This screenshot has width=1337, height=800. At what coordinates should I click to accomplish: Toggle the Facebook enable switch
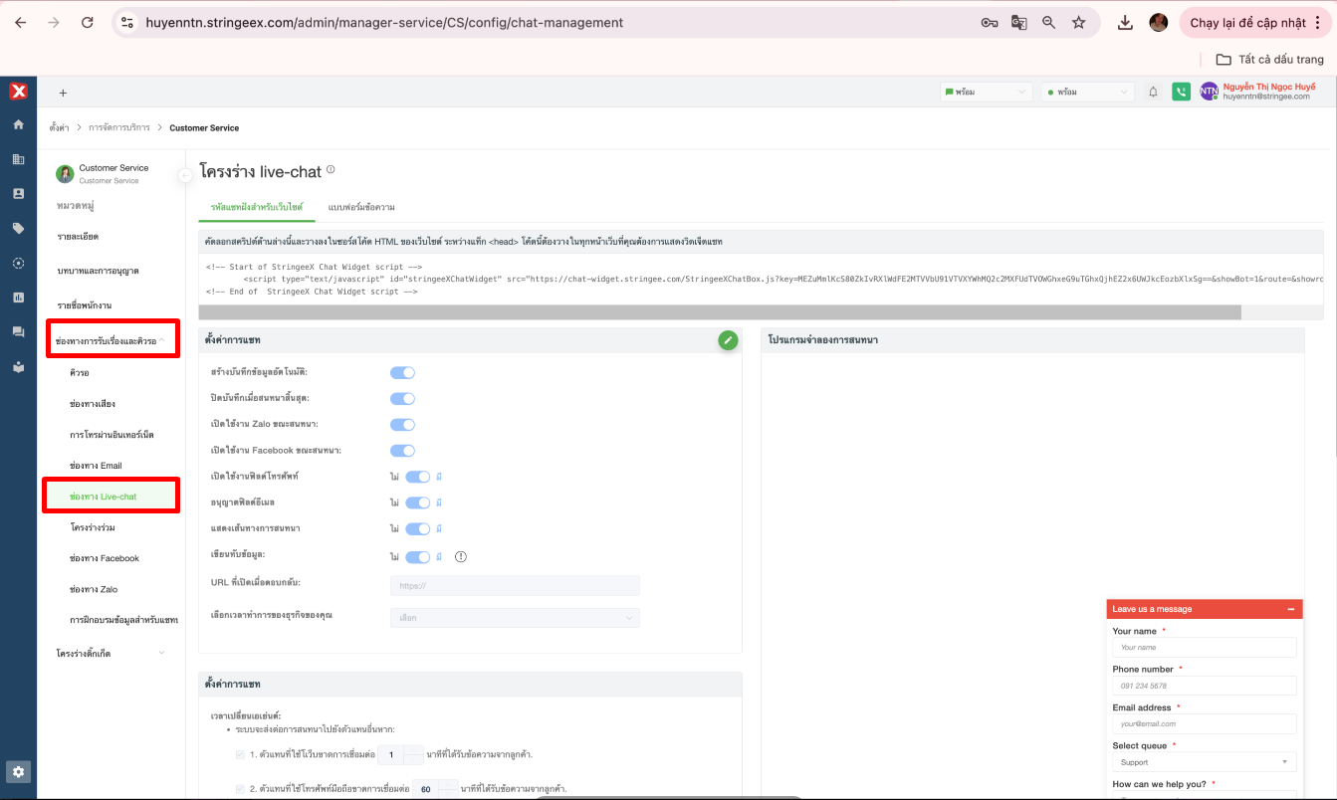402,451
